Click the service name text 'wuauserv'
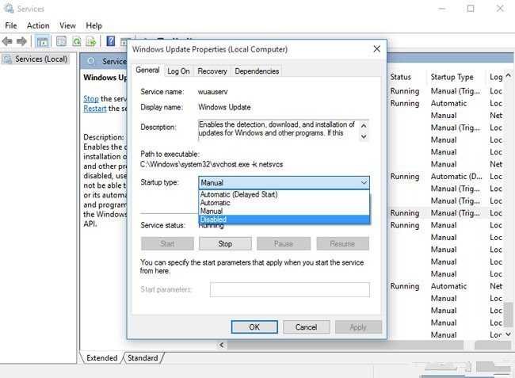The image size is (515, 378). coord(212,92)
